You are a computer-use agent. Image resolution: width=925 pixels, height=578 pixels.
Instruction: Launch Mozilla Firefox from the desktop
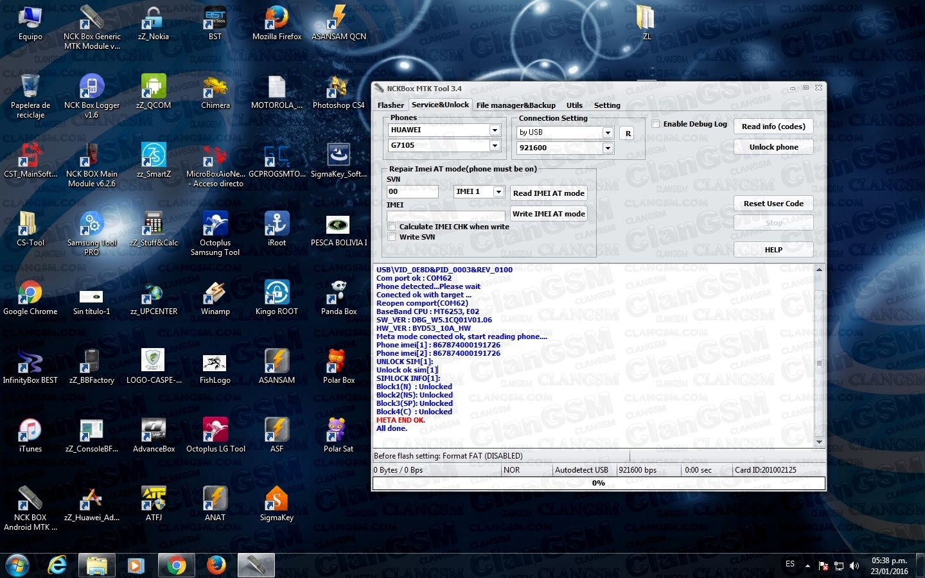point(277,24)
